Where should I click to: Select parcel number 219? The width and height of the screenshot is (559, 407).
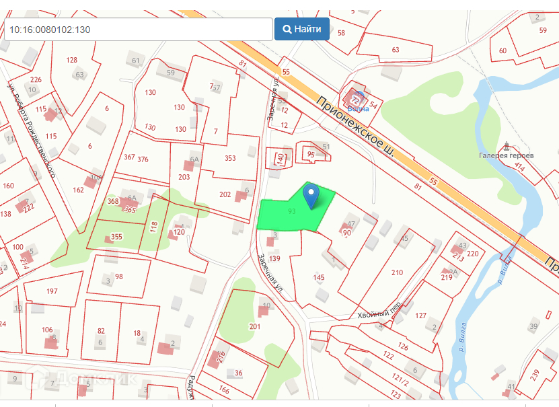coord(447,277)
